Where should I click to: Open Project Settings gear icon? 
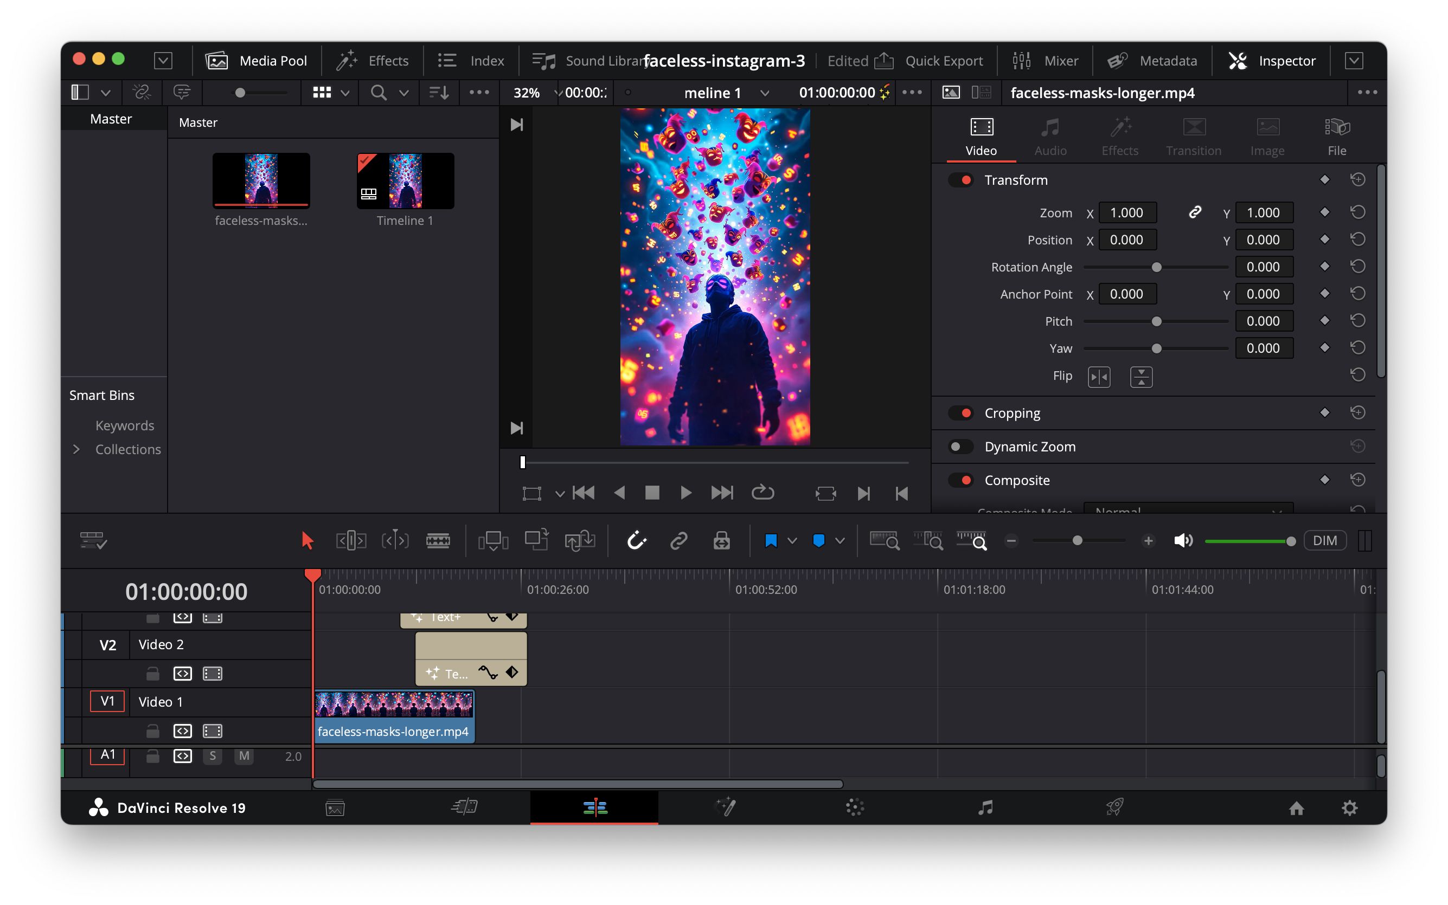(x=1350, y=809)
